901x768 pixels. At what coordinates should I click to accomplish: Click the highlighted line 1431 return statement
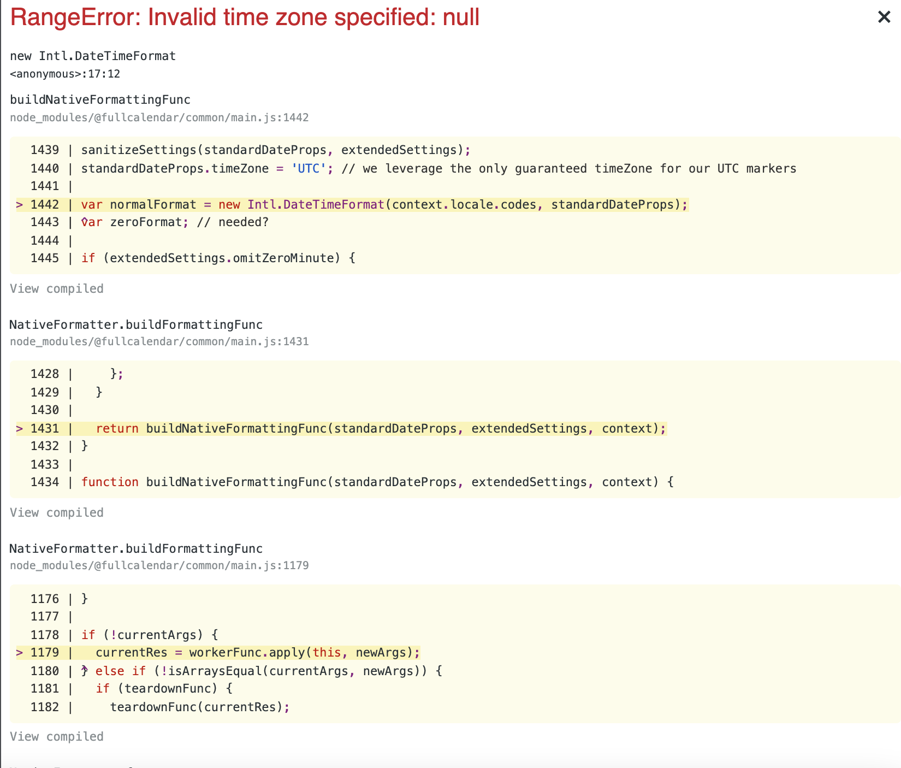[382, 428]
